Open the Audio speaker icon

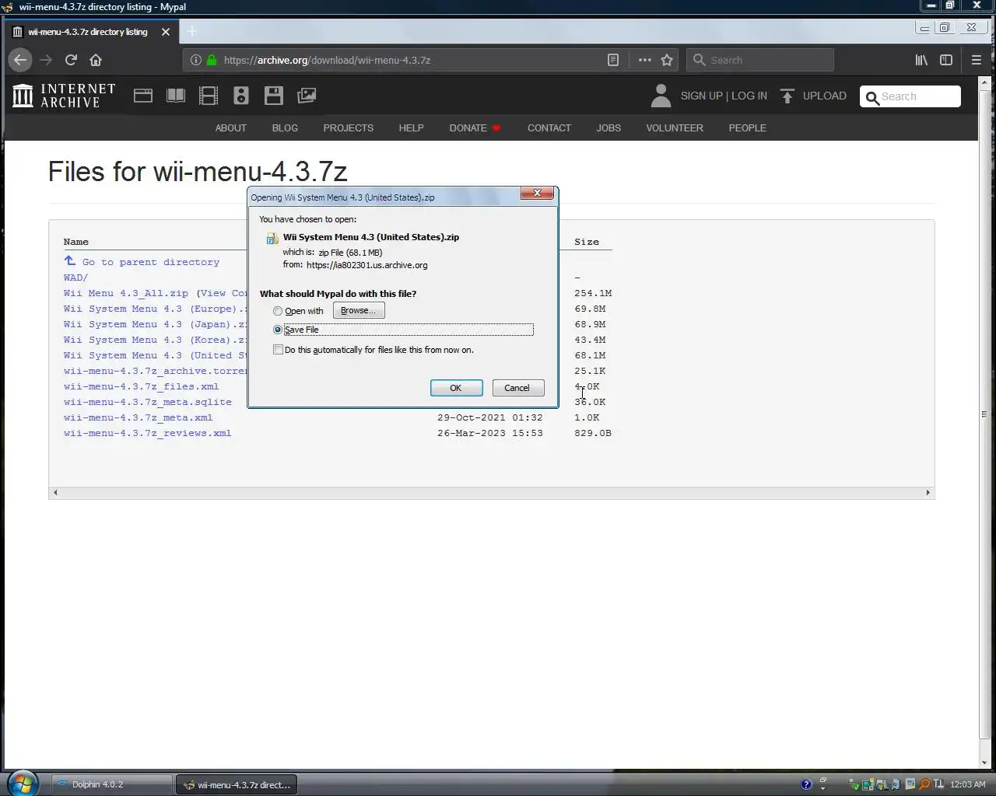tap(241, 96)
